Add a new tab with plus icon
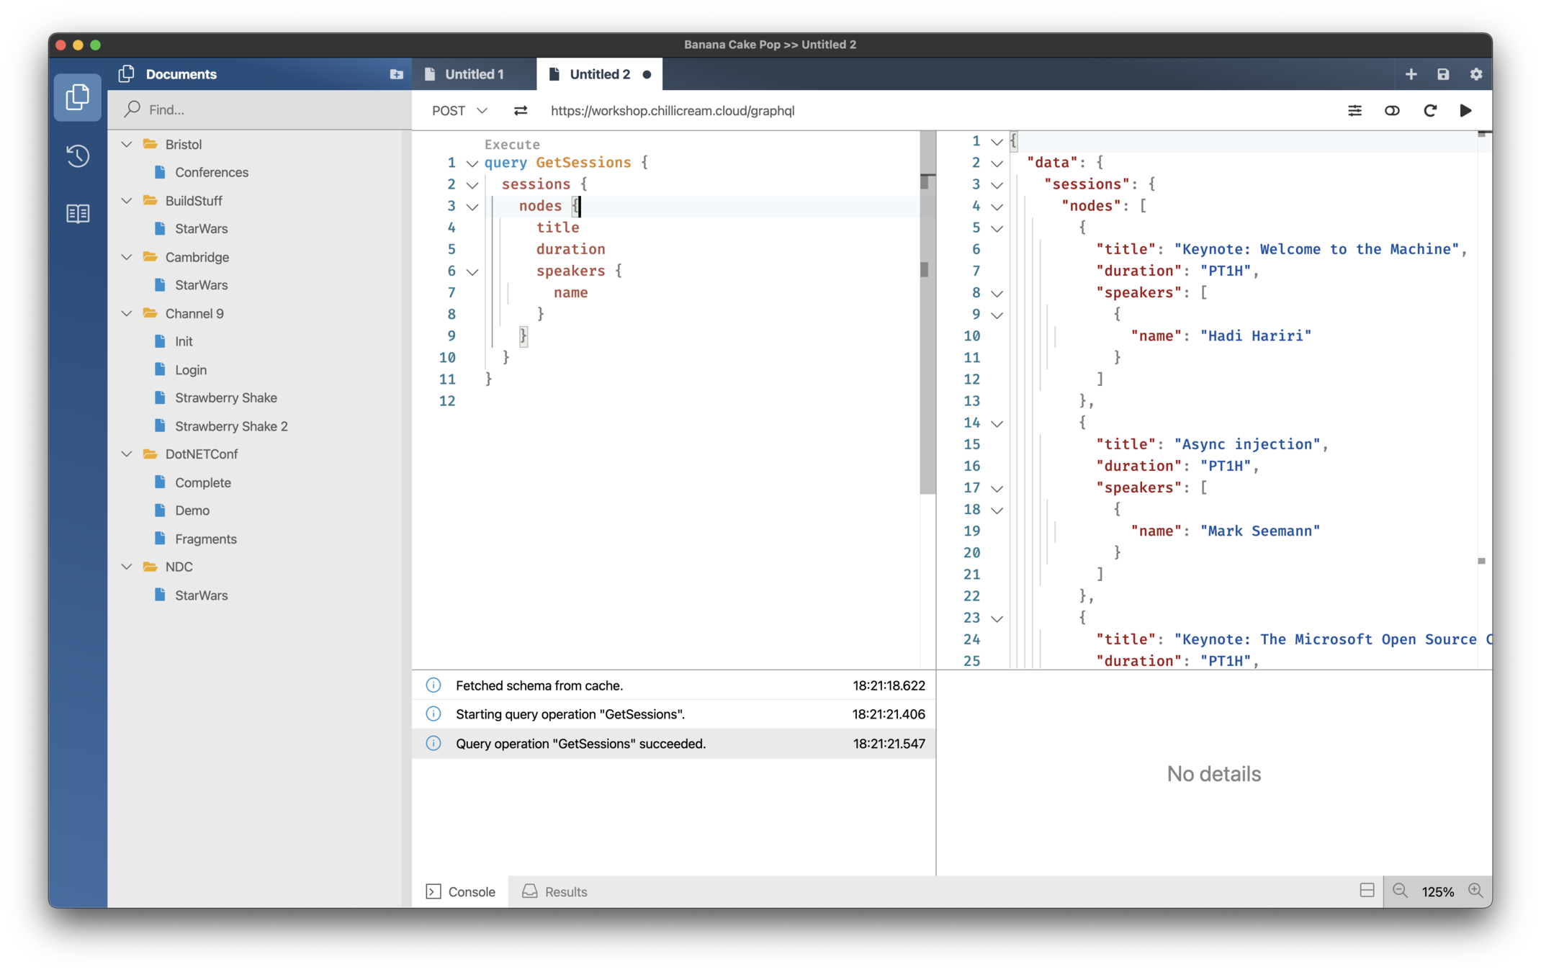1541x972 pixels. coord(1411,74)
